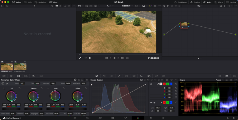The width and height of the screenshot is (238, 120).
Task: Toggle the Nodes panel
Action: click(x=207, y=2)
